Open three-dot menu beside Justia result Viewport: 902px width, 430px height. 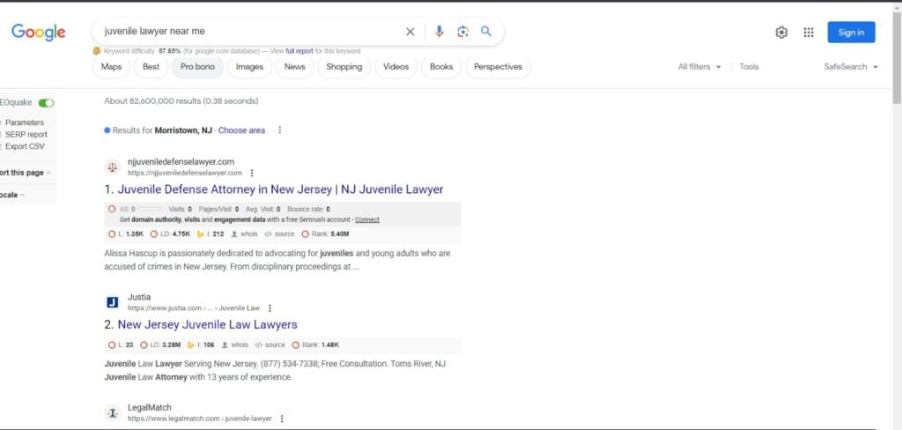coord(270,308)
